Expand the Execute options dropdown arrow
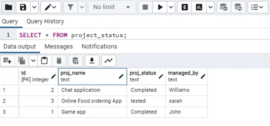Image resolution: width=270 pixels, height=126 pixels. [171, 7]
